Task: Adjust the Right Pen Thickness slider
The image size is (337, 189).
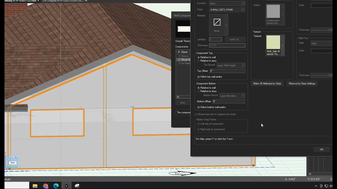Action: point(320,75)
